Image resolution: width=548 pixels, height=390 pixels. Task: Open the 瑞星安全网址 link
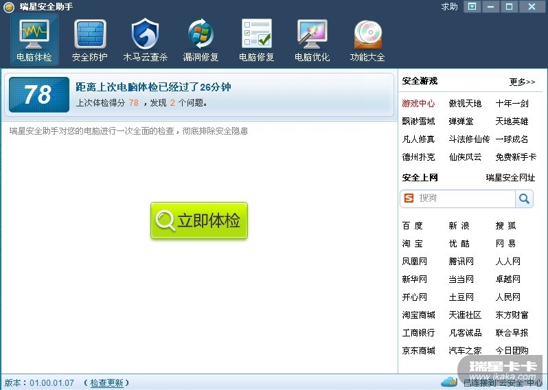point(511,178)
